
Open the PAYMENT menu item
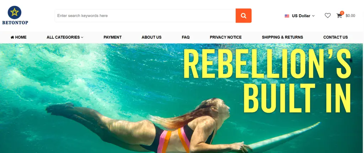point(113,37)
